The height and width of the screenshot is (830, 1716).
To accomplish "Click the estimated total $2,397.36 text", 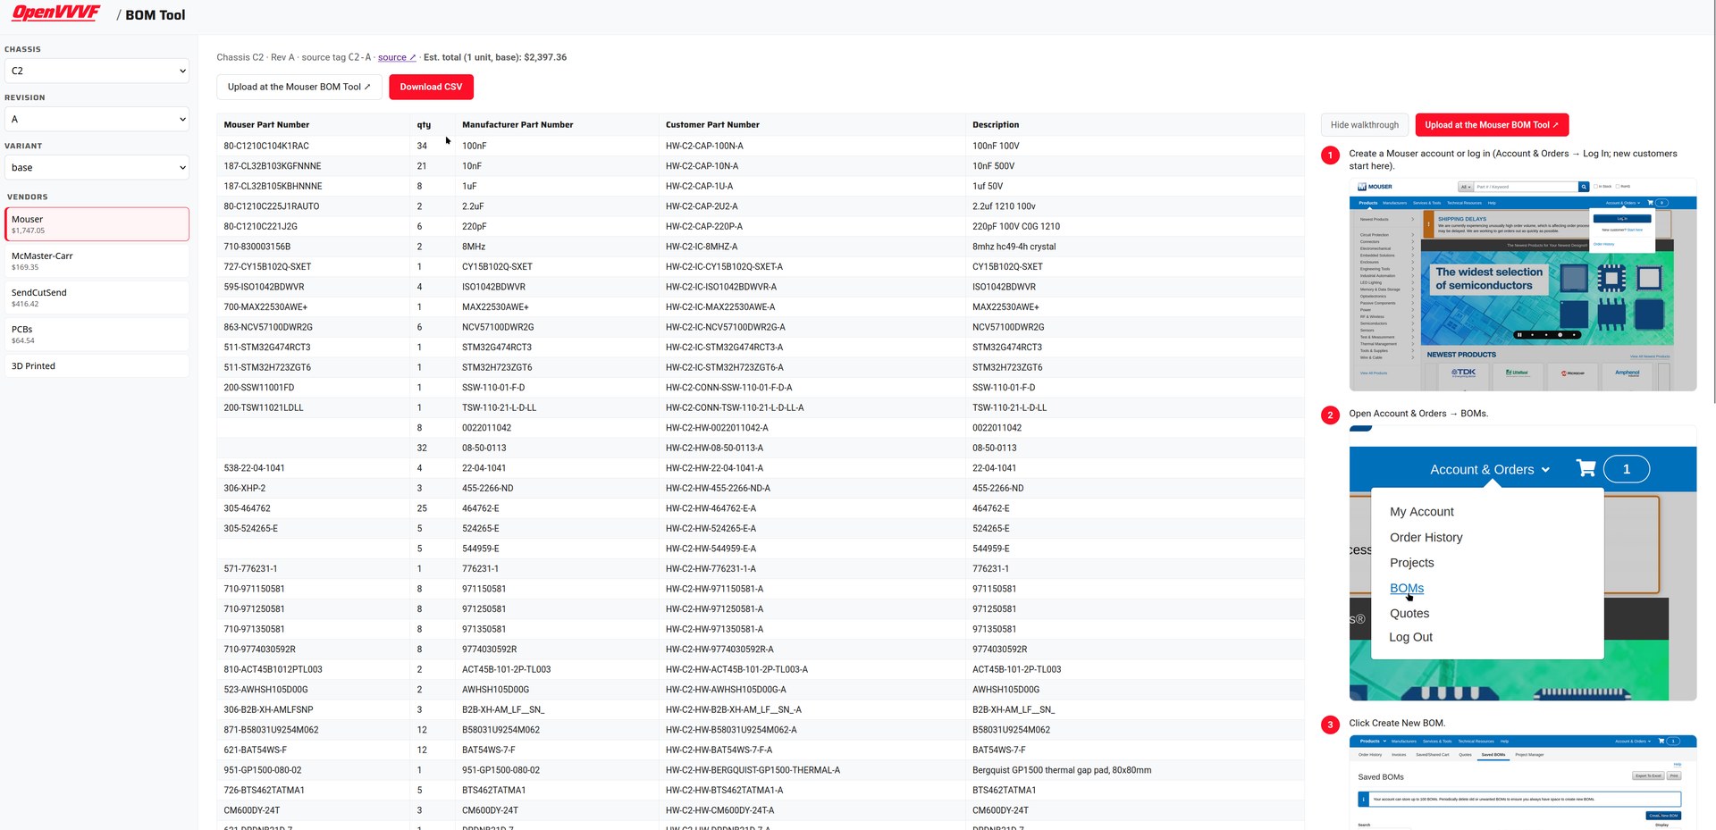I will coord(495,57).
